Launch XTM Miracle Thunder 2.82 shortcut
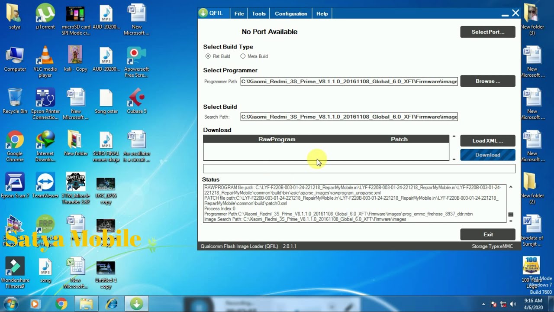This screenshot has width=554, height=312. (x=76, y=188)
